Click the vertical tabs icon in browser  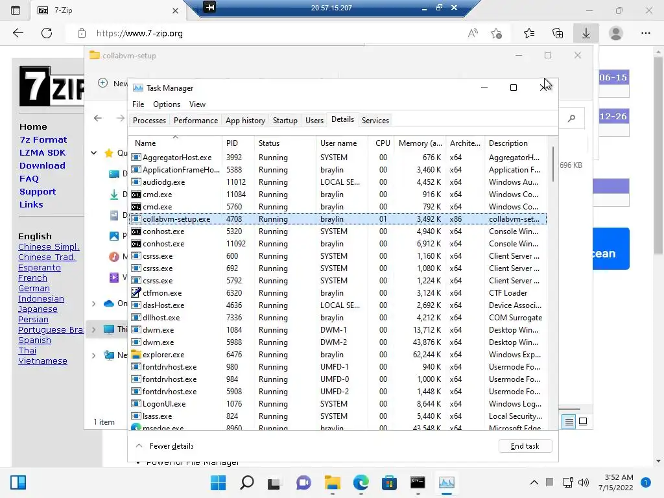(x=16, y=10)
